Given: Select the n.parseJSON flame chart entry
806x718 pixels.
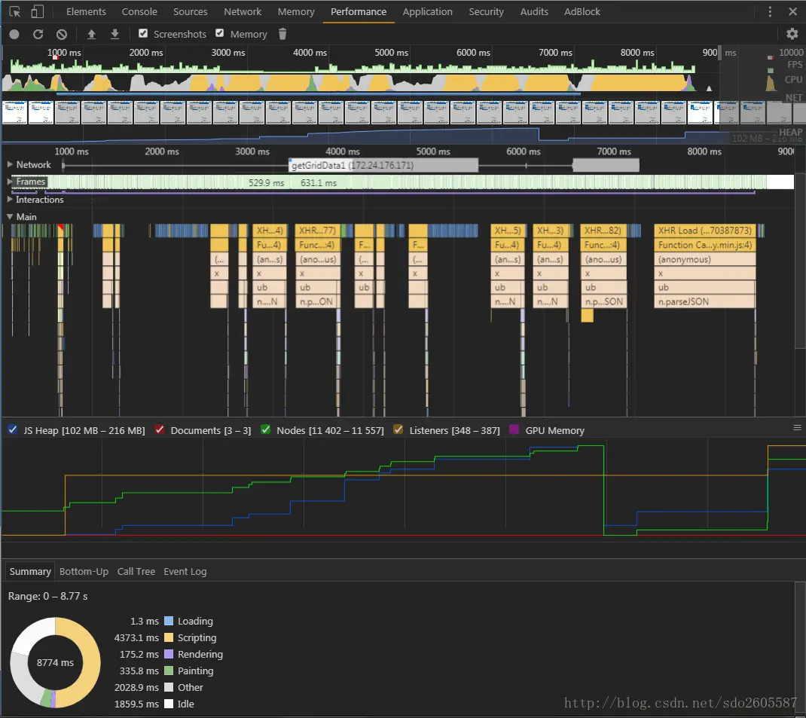Looking at the screenshot, I should click(704, 302).
